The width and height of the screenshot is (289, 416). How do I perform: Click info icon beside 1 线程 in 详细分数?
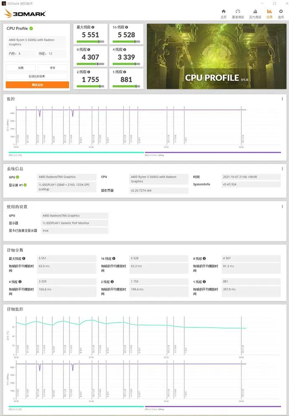(x=204, y=282)
